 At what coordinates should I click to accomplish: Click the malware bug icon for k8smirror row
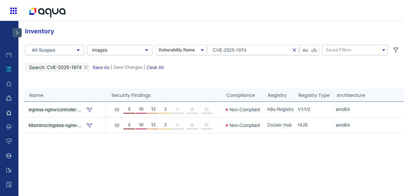(192, 125)
